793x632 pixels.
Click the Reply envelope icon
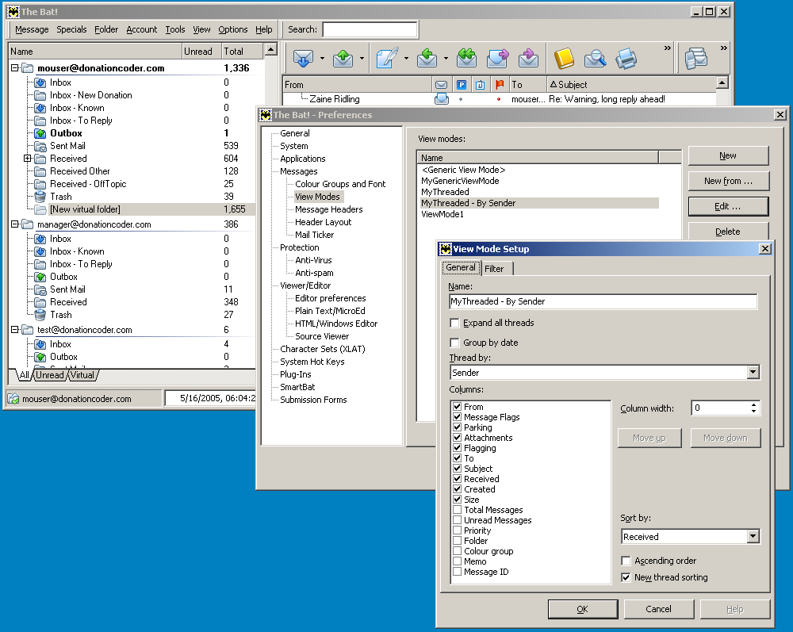click(427, 59)
